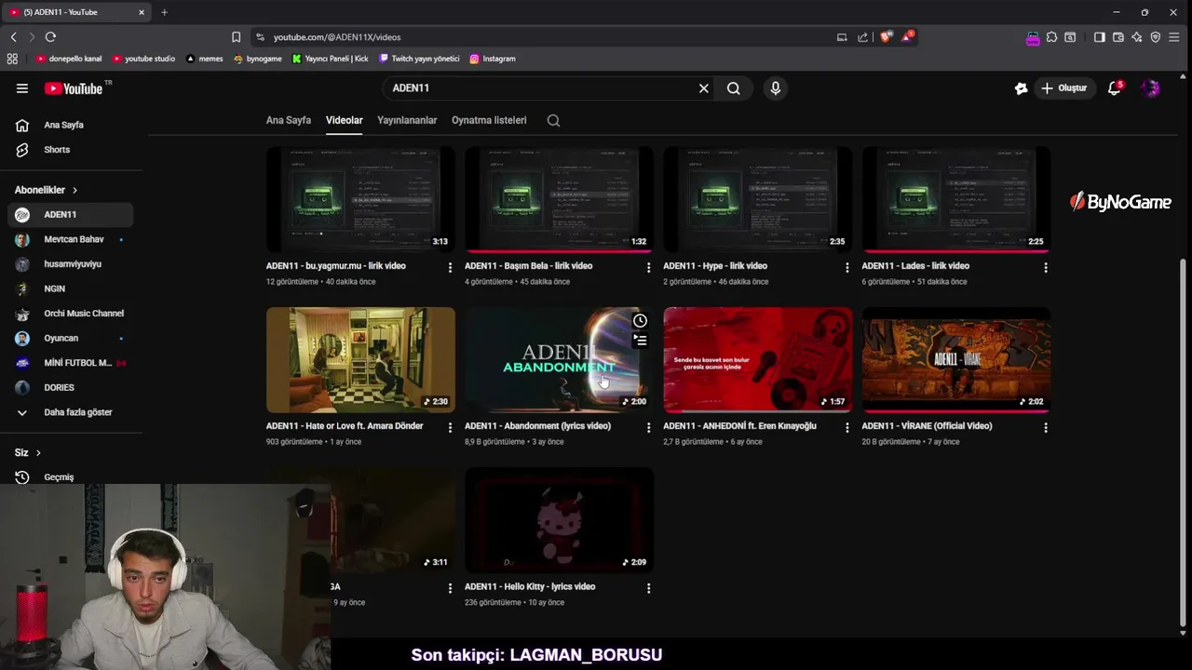Viewport: 1192px width, 670px height.
Task: Start voice search with the microphone
Action: [x=775, y=88]
